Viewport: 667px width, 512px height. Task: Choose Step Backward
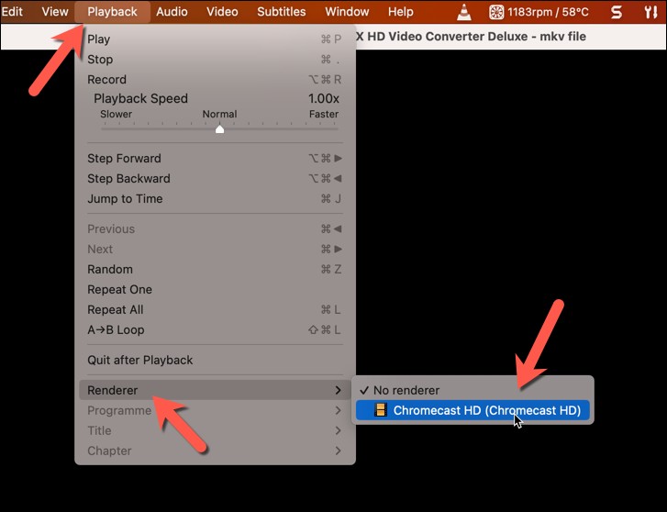tap(215, 178)
